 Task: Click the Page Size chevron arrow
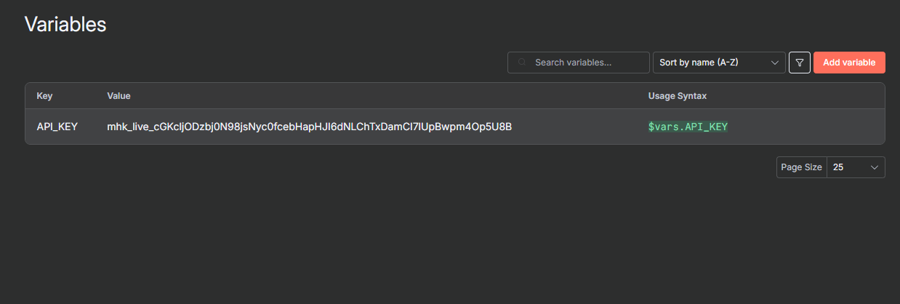click(x=875, y=167)
